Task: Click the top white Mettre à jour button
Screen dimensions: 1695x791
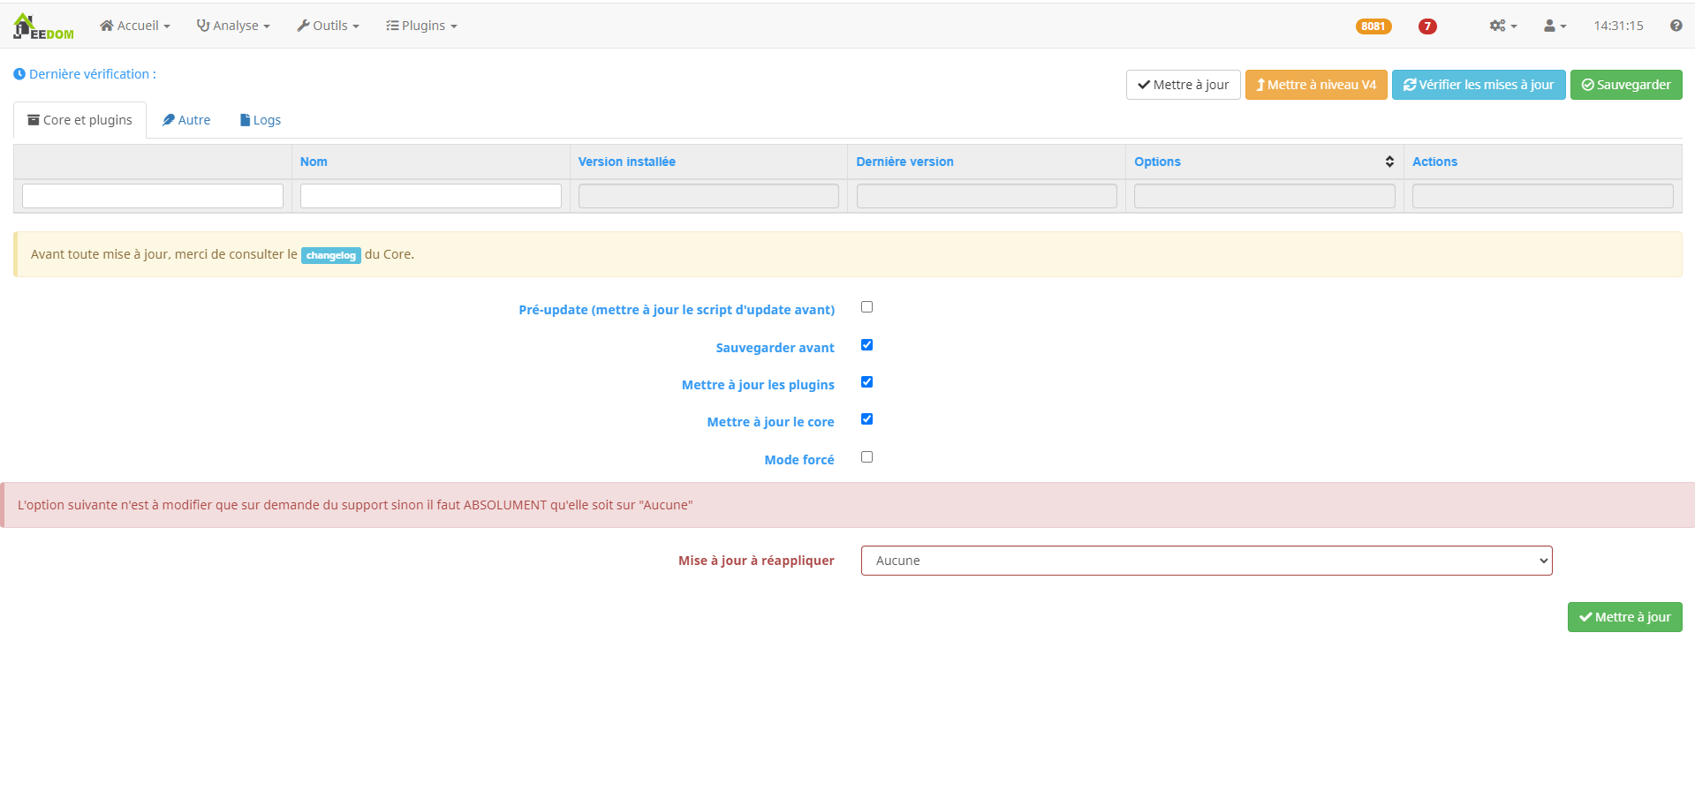Action: (1184, 85)
